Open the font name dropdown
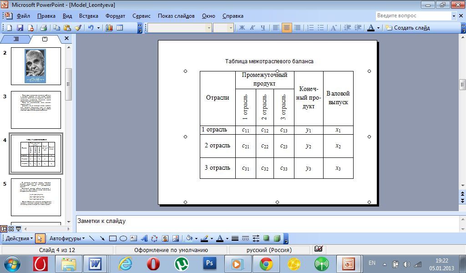466x273 pixels. point(209,28)
